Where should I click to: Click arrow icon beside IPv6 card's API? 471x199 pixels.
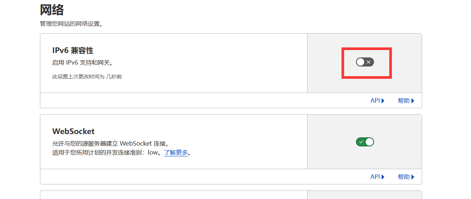[x=383, y=101]
